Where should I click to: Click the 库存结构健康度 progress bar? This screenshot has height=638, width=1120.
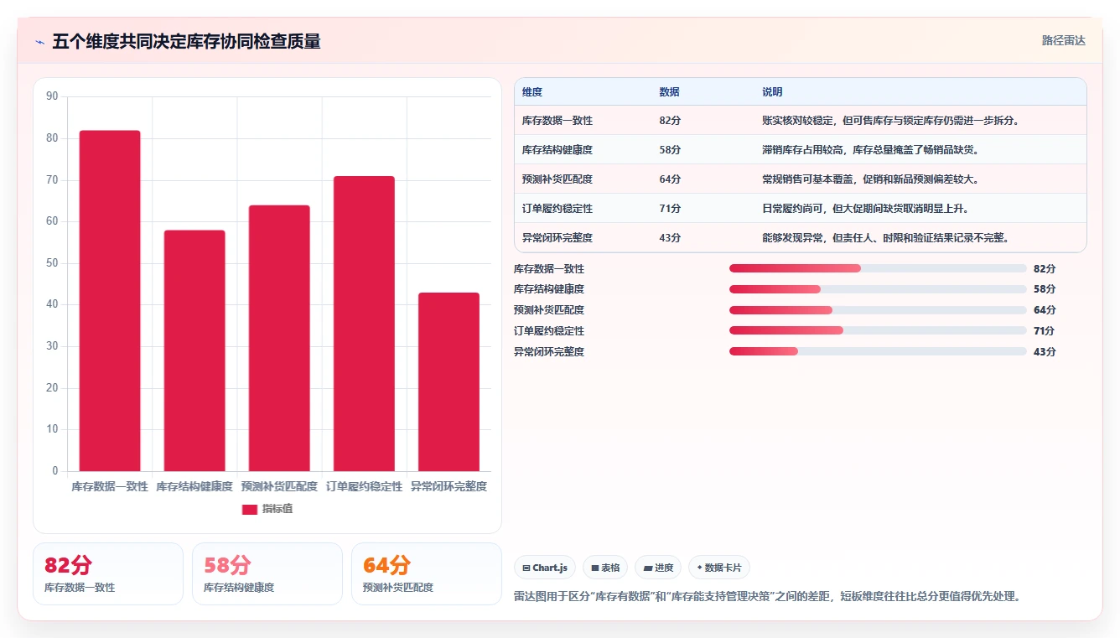pos(878,289)
